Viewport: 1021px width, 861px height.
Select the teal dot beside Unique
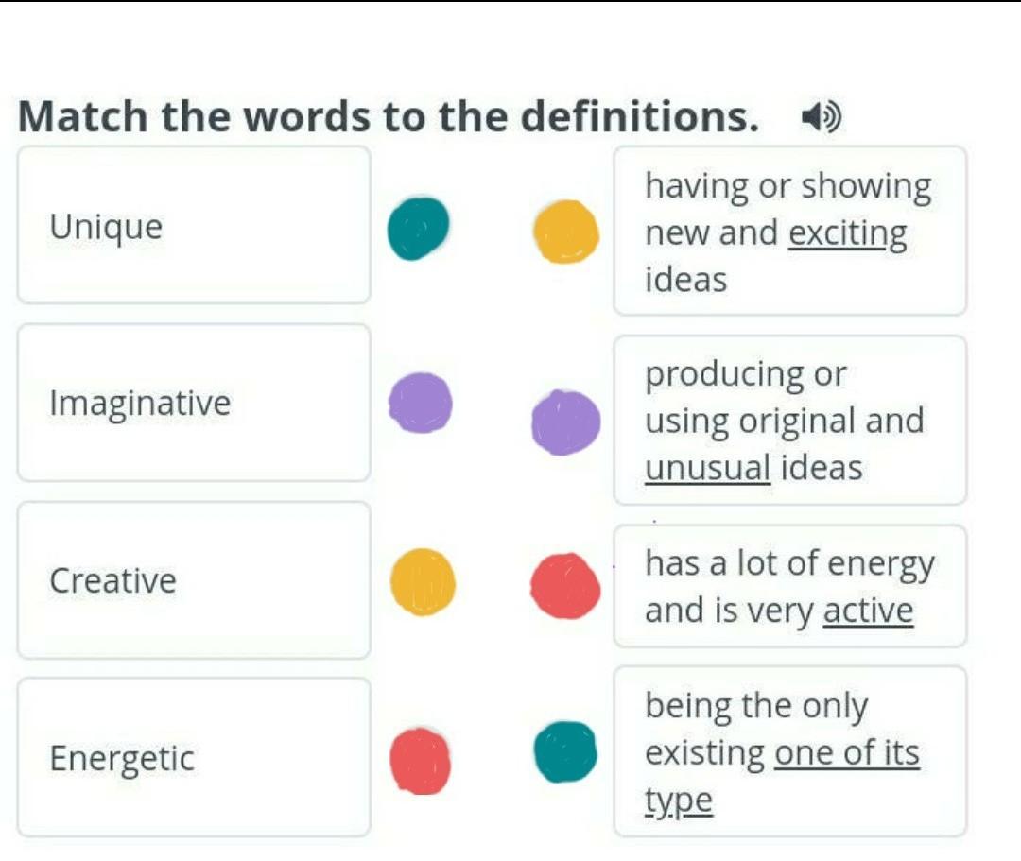[418, 229]
